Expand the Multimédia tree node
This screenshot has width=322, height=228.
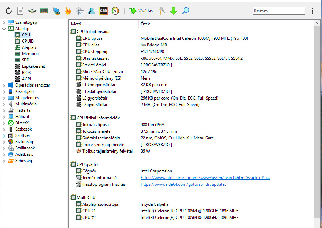click(4, 104)
